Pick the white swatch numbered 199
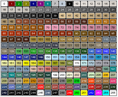Image resolution: width=118 pixels, height=97 pixels. click(x=55, y=75)
